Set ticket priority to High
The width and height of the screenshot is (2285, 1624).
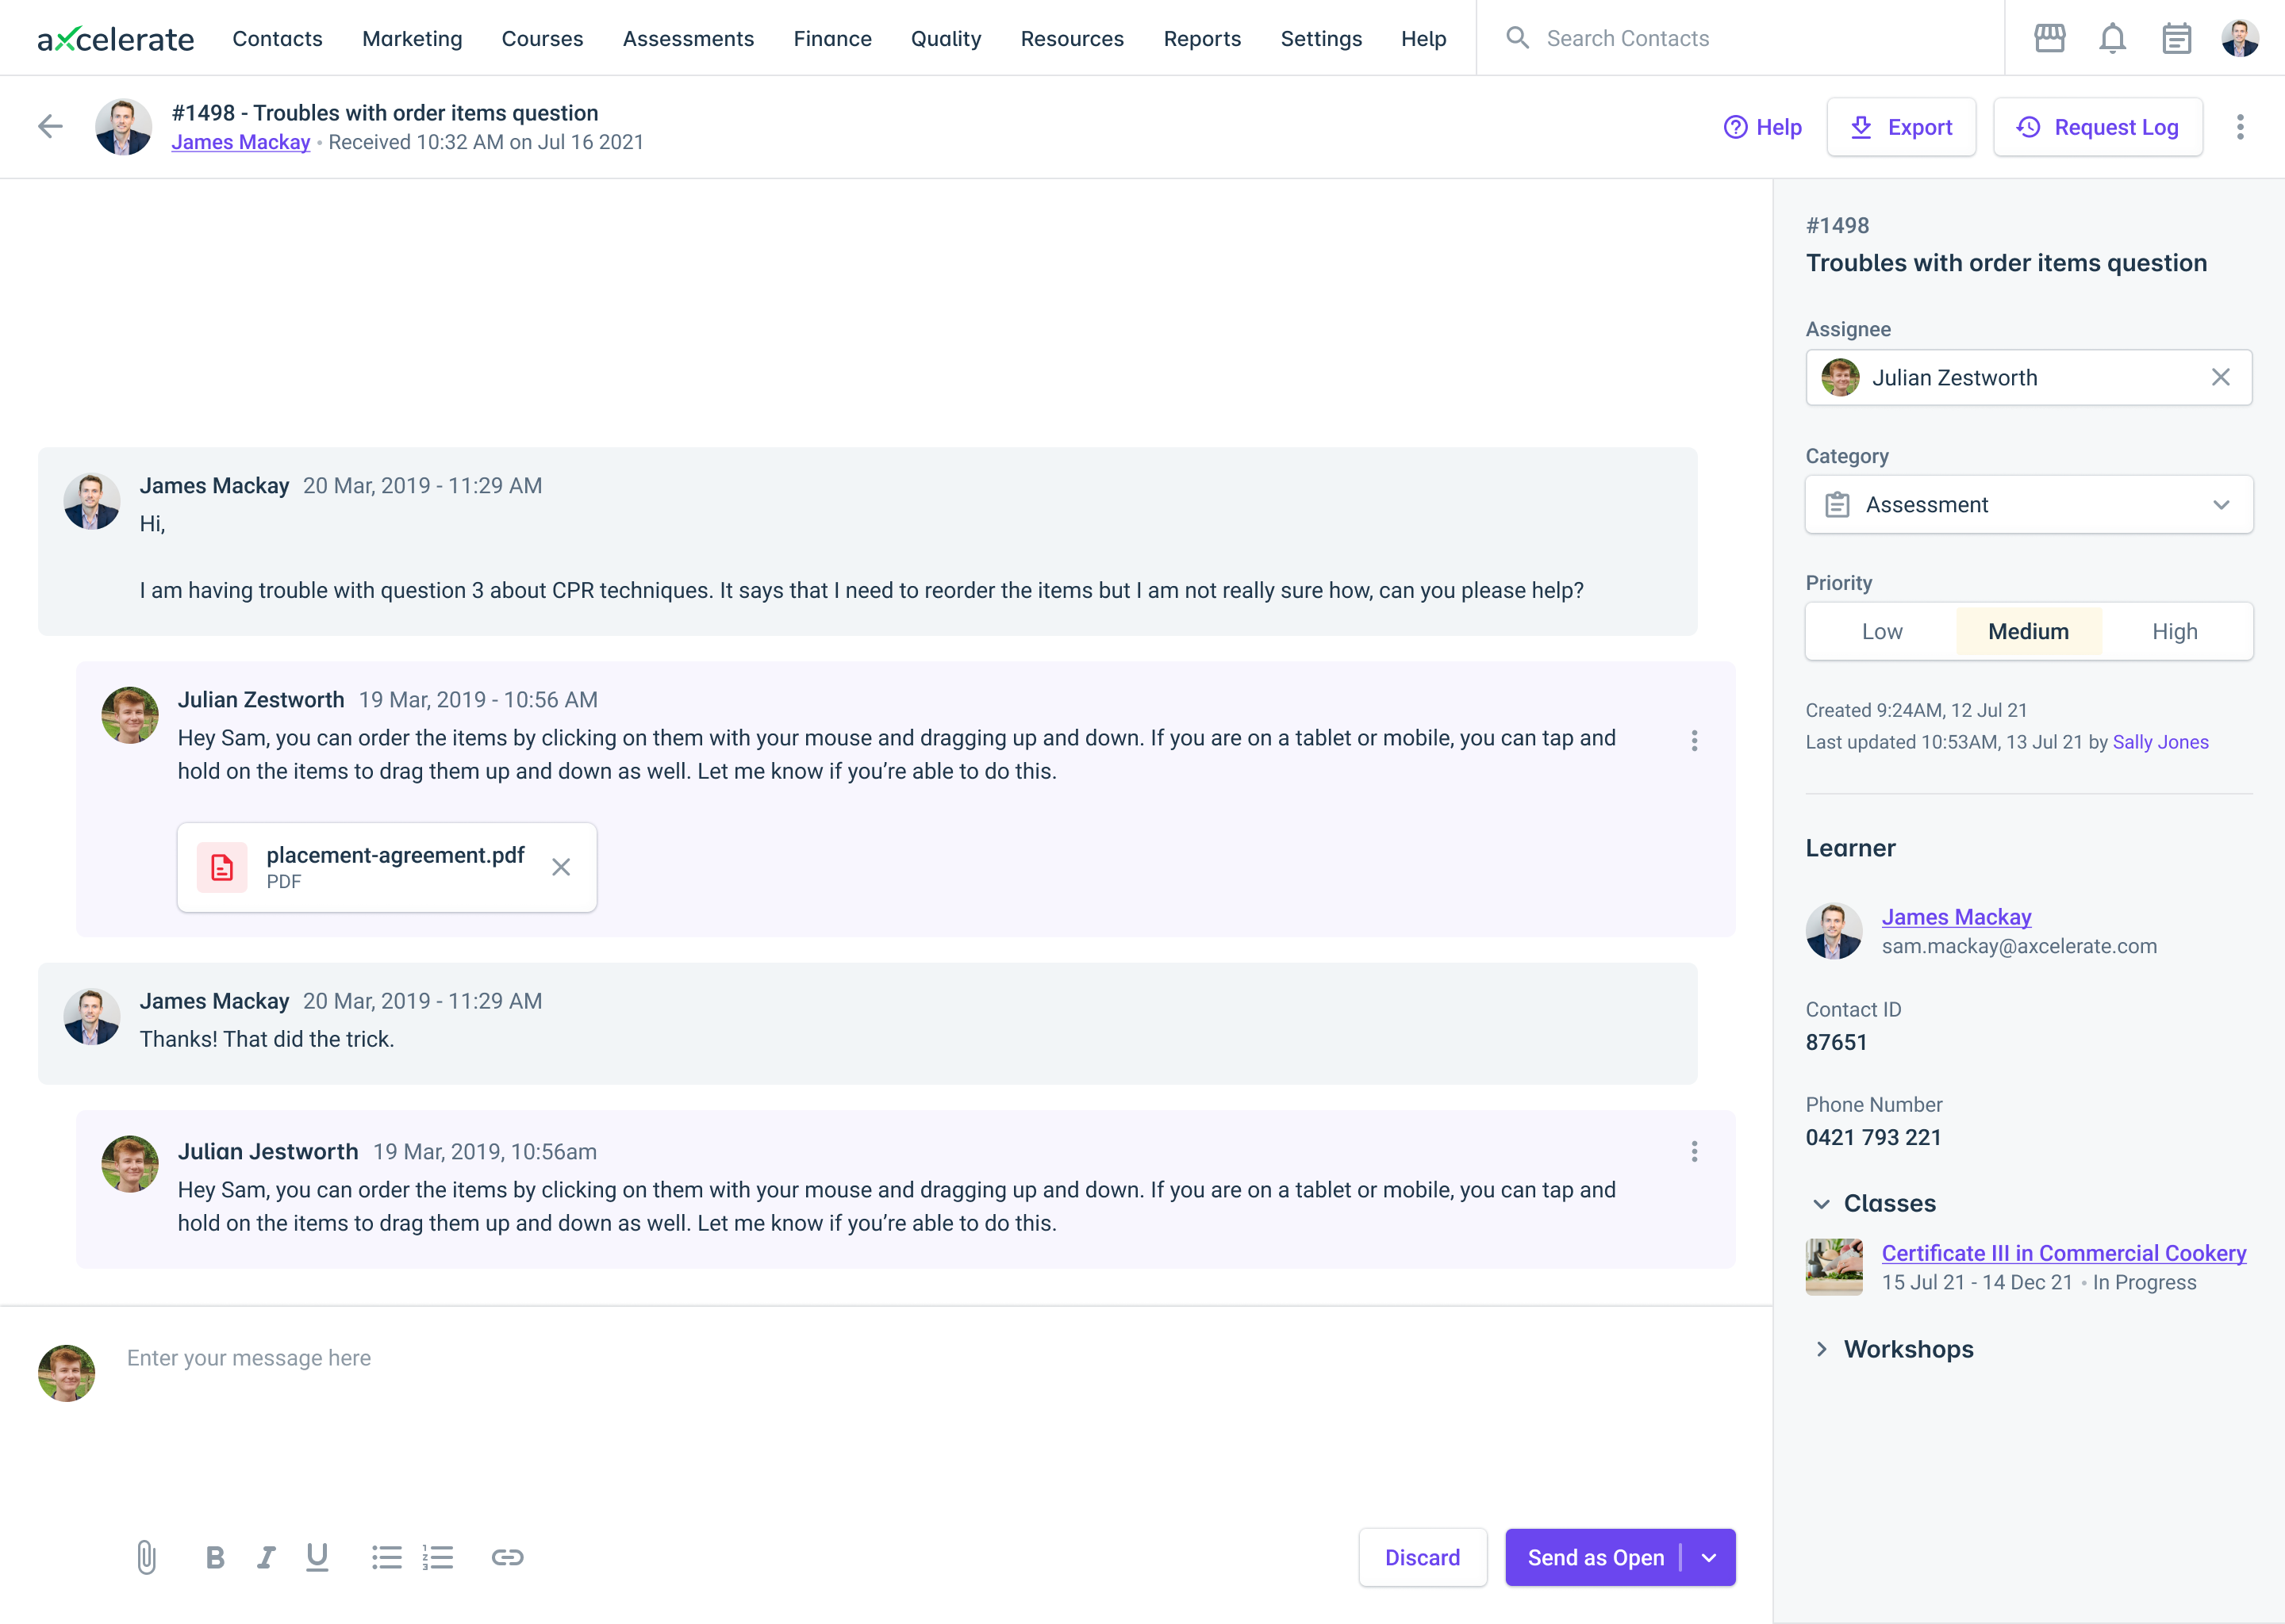2176,631
